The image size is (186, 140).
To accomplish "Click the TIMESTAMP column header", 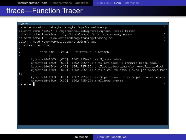I will point(83,52).
